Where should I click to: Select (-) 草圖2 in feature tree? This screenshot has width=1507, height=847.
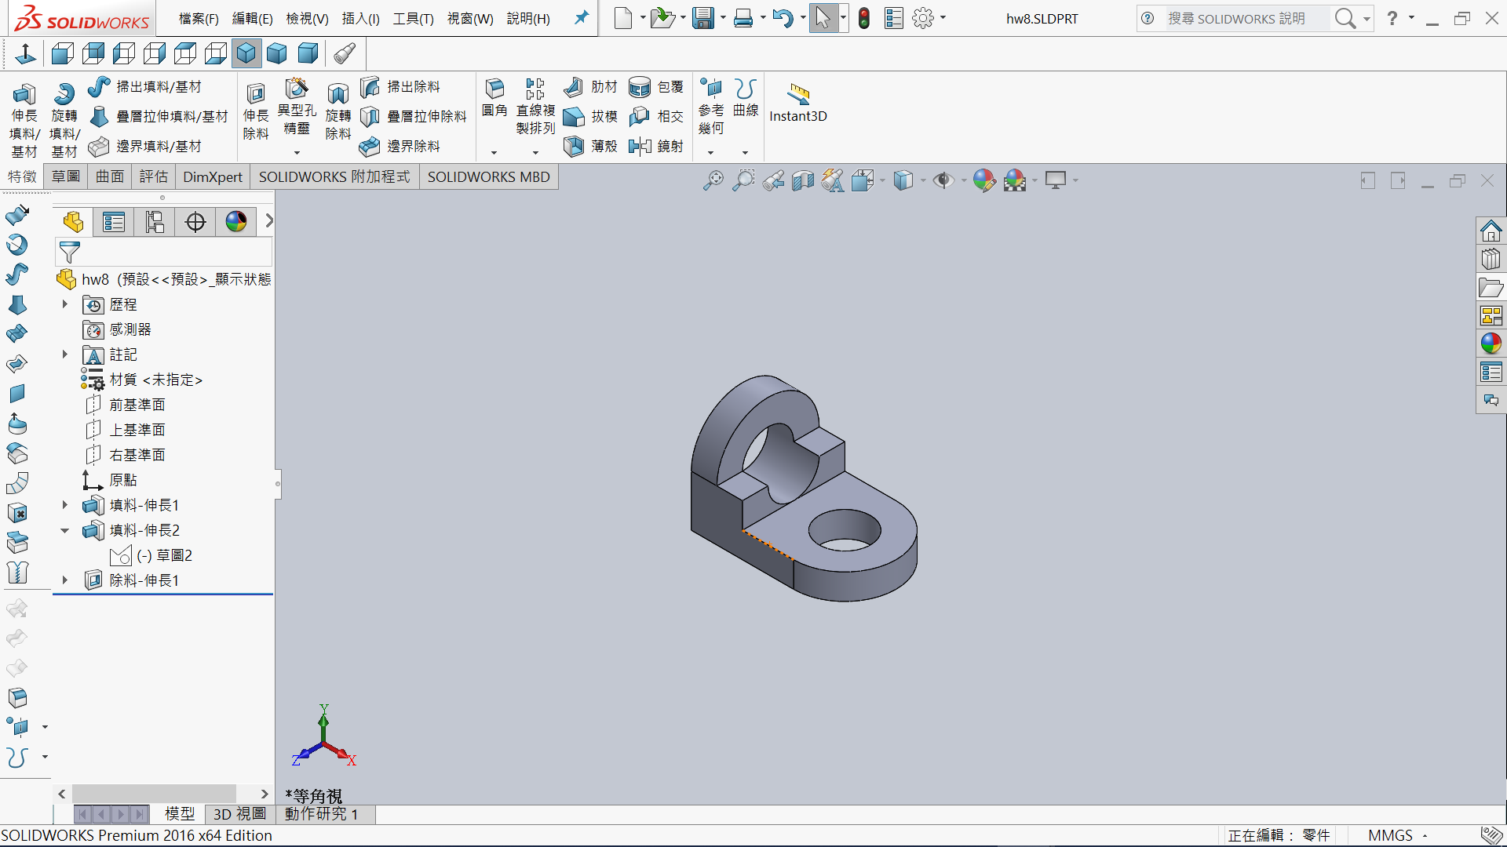click(x=164, y=555)
